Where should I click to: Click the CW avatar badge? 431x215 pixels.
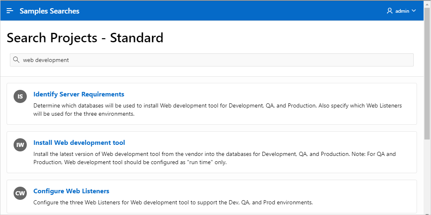[20, 193]
